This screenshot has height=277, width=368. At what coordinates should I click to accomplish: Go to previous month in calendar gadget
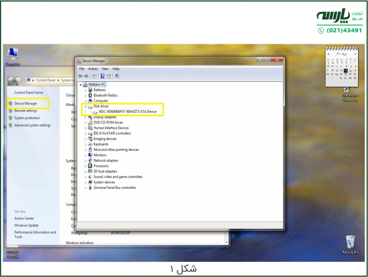pyautogui.click(x=328, y=54)
